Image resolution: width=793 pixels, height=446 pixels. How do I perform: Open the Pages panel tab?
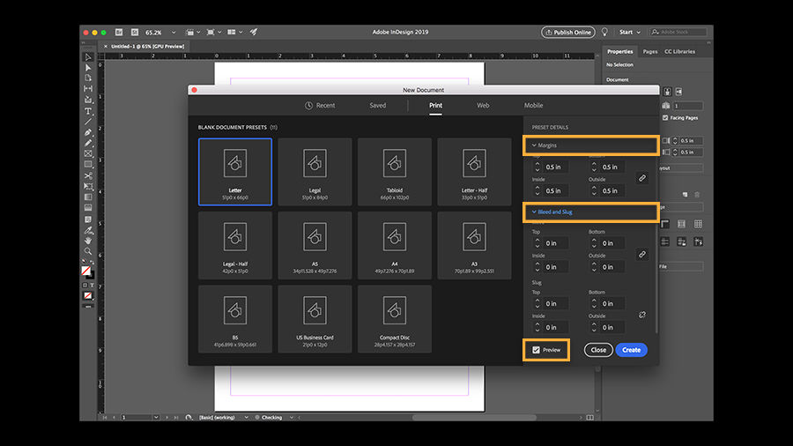pyautogui.click(x=650, y=52)
